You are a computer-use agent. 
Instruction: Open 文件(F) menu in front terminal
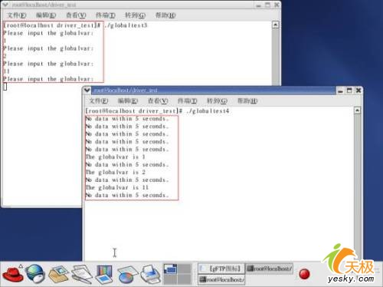click(99, 101)
